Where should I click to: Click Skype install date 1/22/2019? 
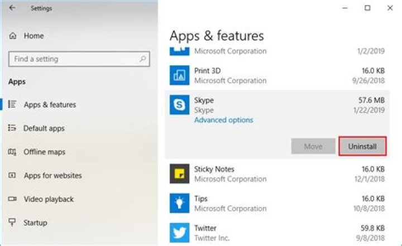coord(369,110)
